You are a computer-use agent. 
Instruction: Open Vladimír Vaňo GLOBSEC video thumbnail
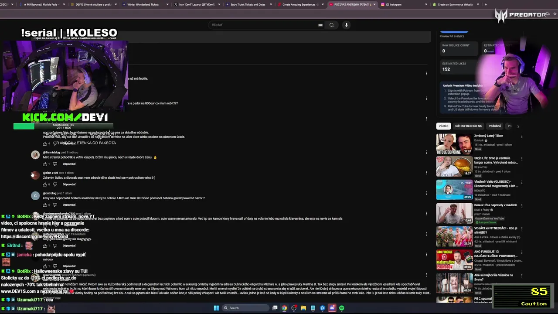[x=454, y=190]
